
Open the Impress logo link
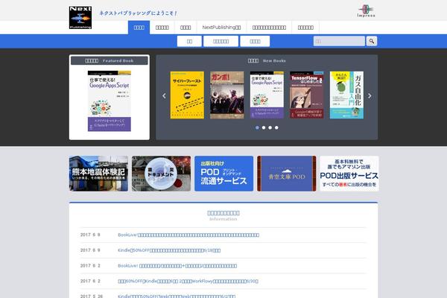tap(367, 11)
